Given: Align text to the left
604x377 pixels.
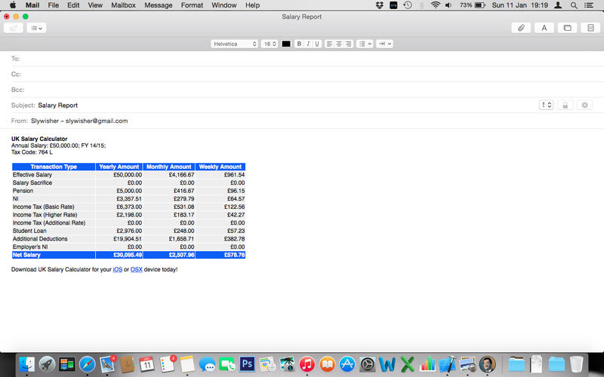Looking at the screenshot, I should (x=331, y=44).
